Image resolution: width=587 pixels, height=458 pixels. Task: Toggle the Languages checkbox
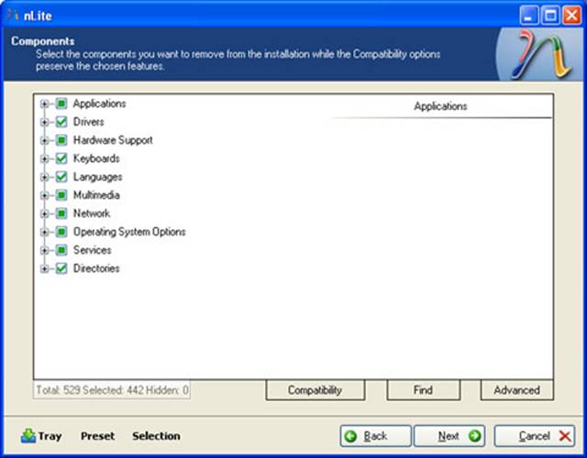click(x=61, y=177)
